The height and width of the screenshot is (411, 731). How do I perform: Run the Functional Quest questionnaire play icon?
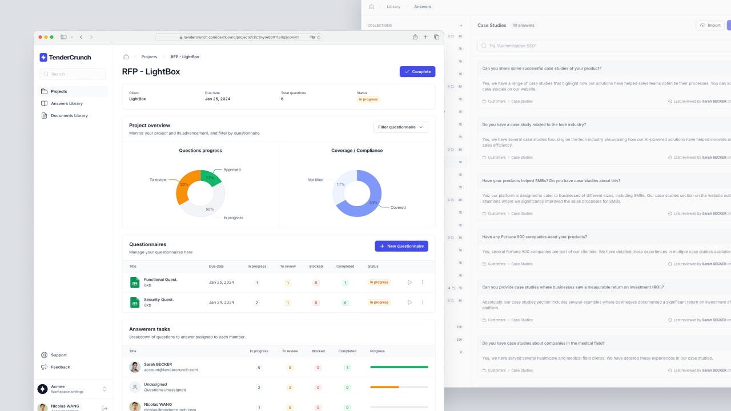click(409, 282)
